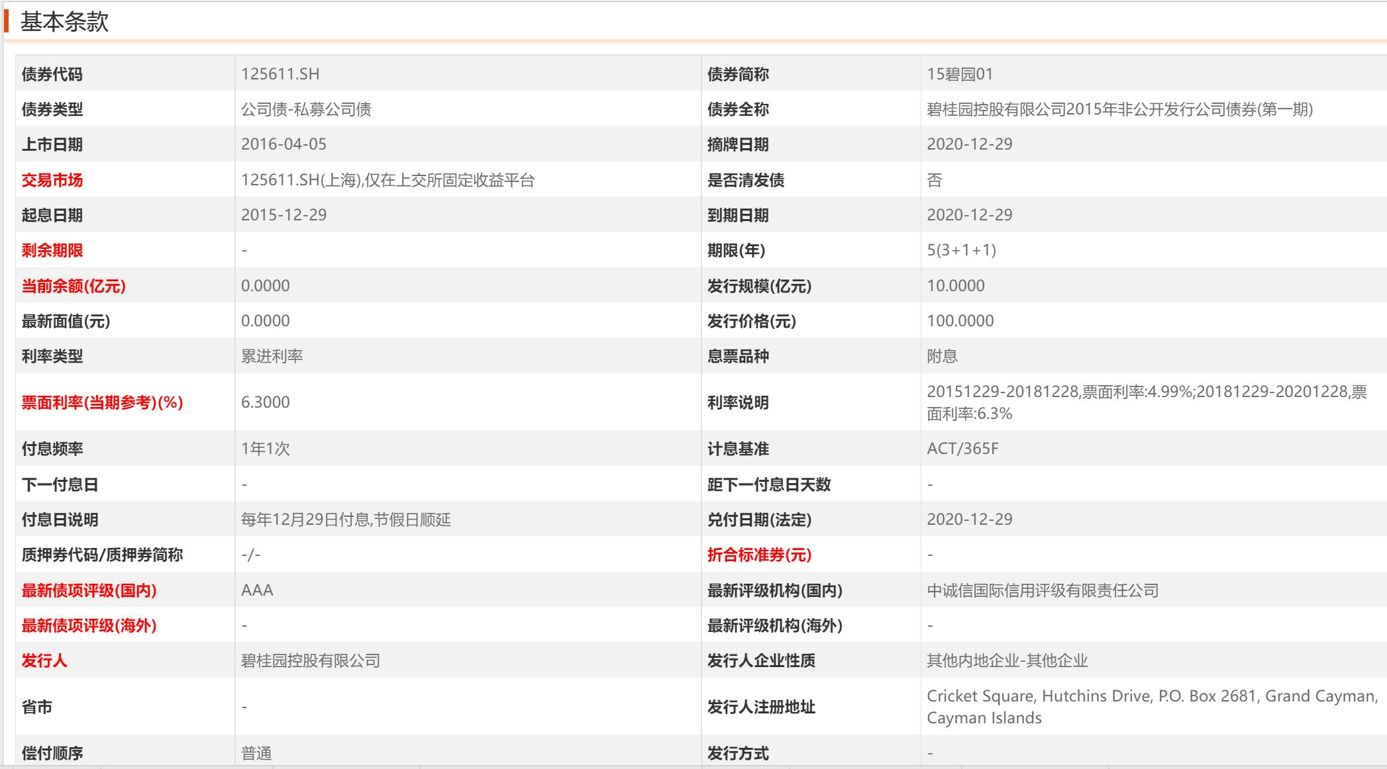Select the 票面利率(当期参考)(%) label
The height and width of the screenshot is (769, 1387).
(102, 402)
